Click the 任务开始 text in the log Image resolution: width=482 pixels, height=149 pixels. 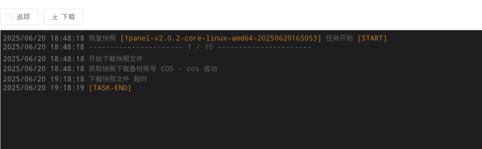339,38
